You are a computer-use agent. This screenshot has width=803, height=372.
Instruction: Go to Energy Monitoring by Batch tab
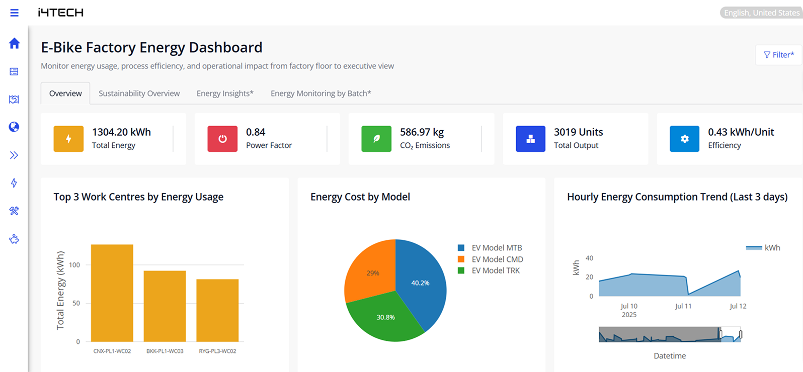point(320,94)
